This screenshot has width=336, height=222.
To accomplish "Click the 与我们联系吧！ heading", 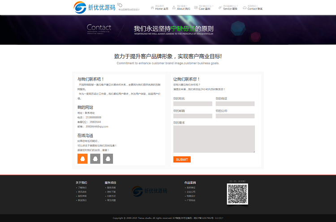I will coord(90,79).
